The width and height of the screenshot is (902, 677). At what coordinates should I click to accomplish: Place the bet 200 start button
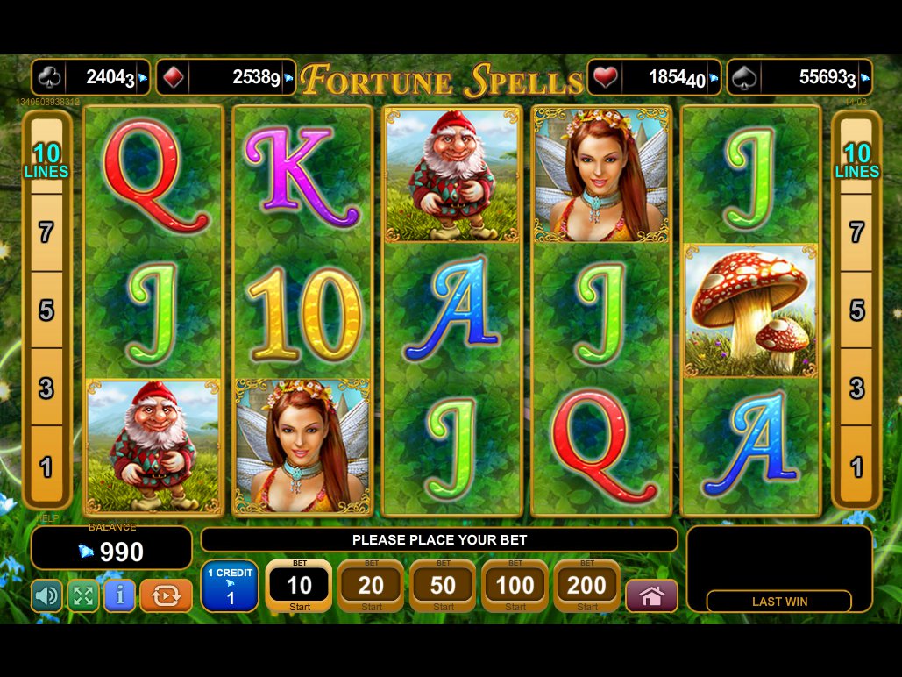pyautogui.click(x=586, y=586)
